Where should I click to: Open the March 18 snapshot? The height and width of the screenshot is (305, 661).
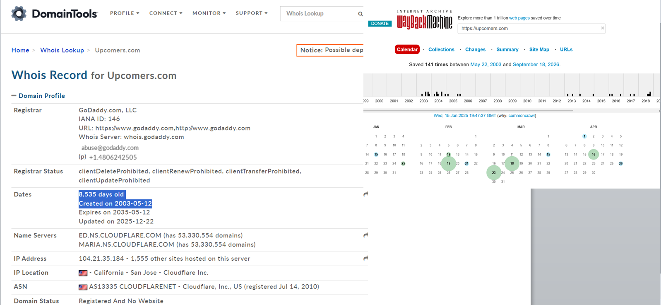pos(512,163)
